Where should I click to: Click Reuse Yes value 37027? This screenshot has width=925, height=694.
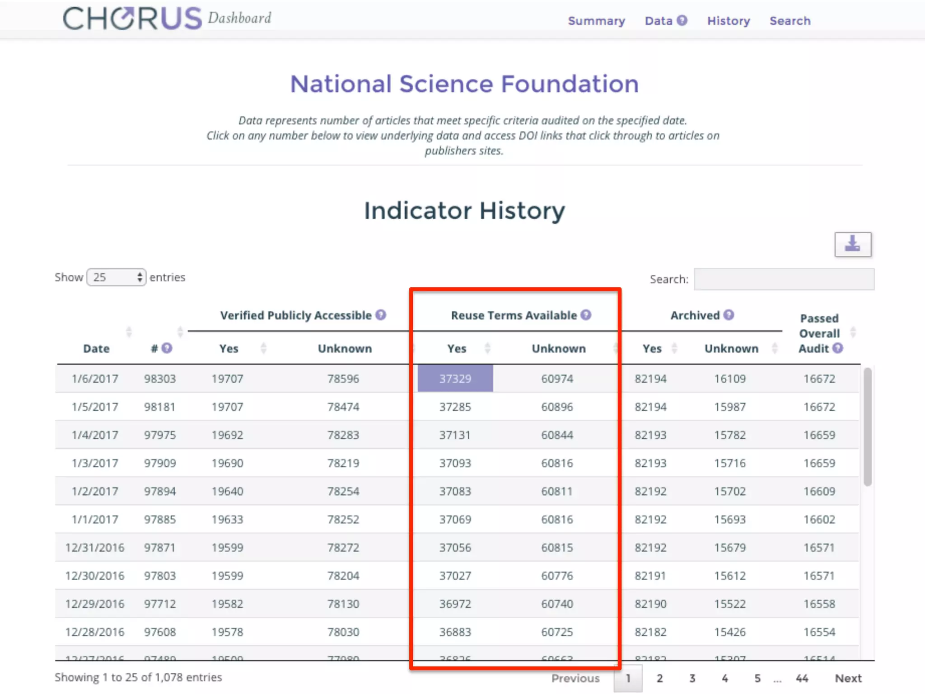[455, 576]
